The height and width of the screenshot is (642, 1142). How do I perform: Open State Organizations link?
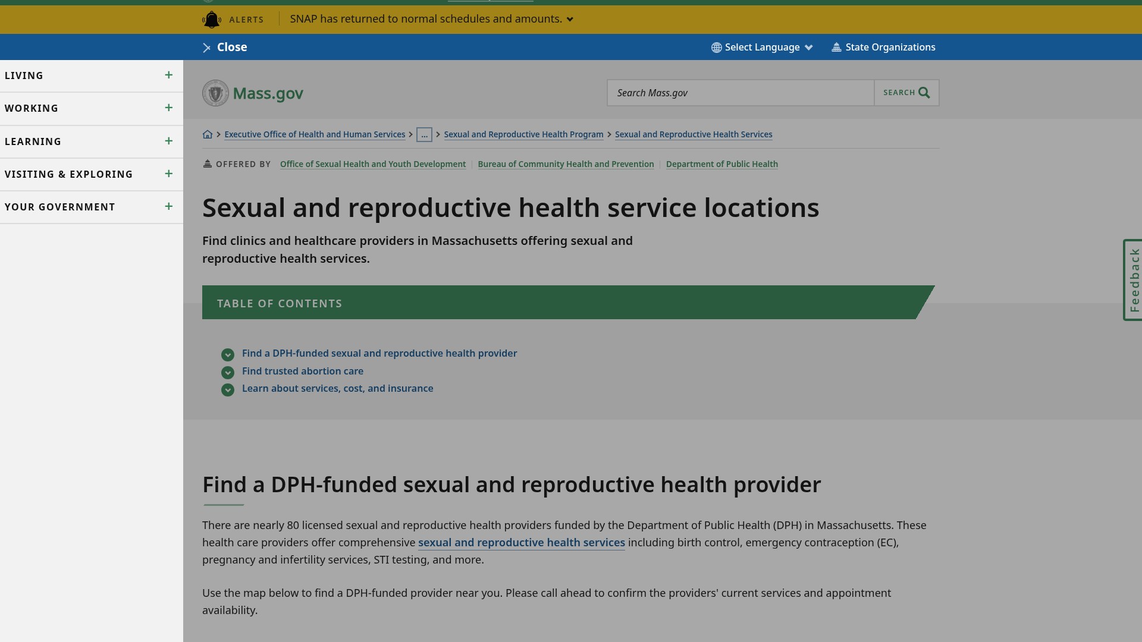883,48
